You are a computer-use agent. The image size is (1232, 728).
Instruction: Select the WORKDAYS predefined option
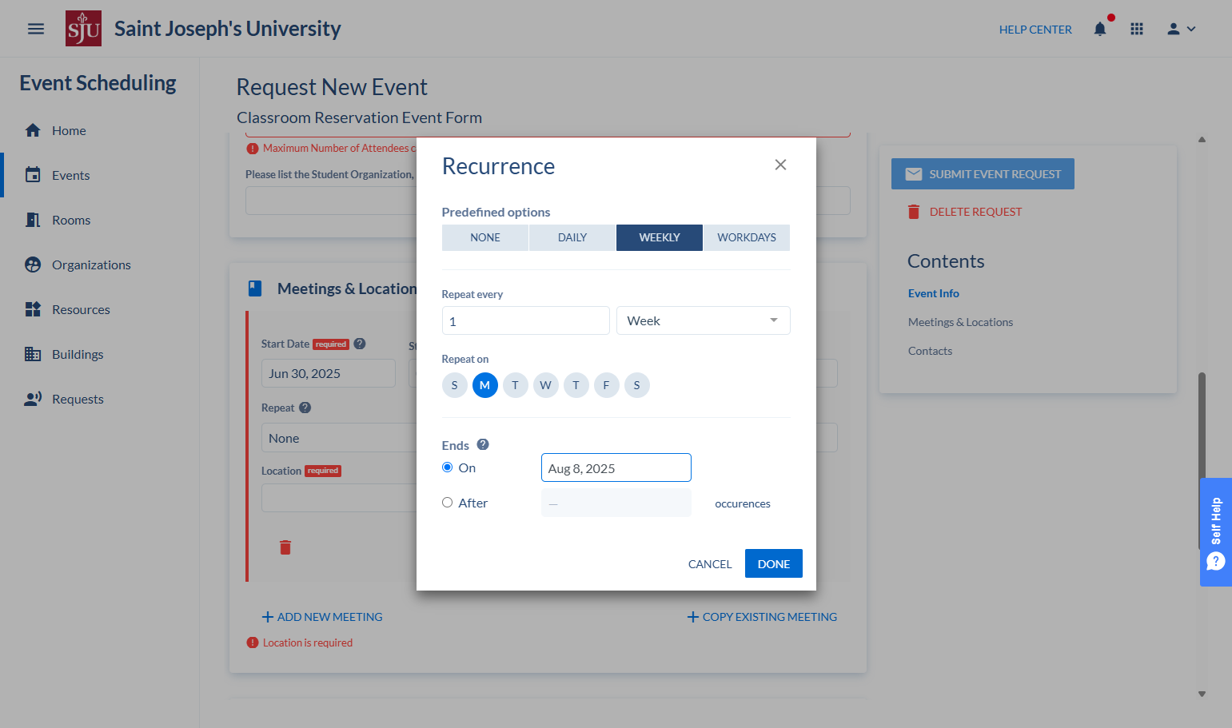(747, 237)
